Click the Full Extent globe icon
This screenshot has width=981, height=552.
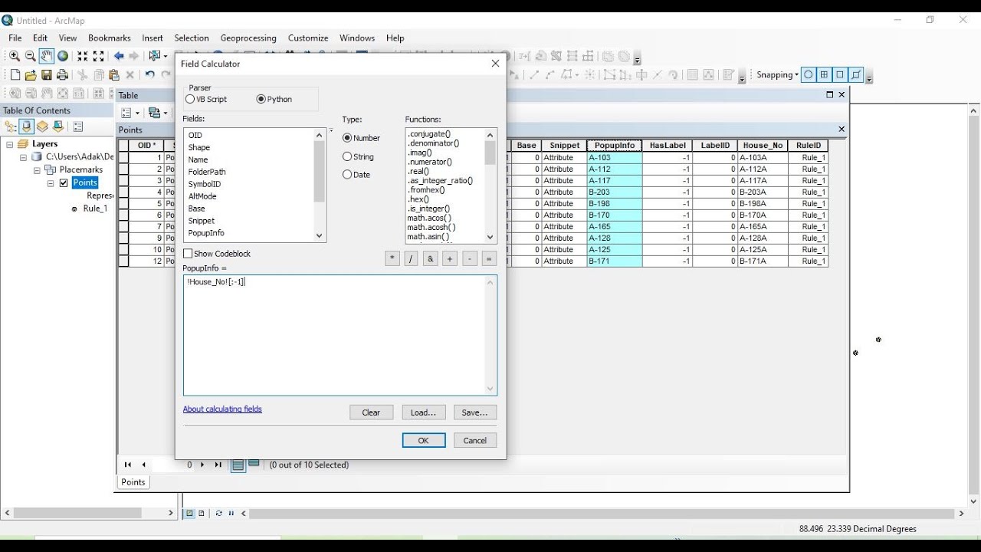tap(63, 56)
